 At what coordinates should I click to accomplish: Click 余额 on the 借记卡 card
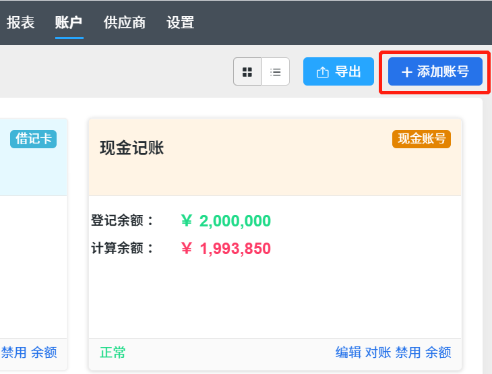(x=44, y=352)
